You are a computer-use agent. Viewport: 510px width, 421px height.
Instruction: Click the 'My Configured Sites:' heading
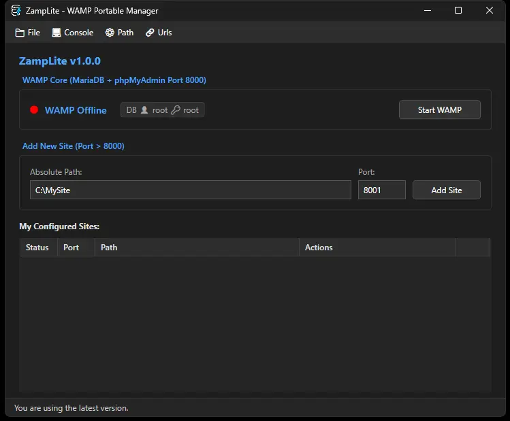click(59, 226)
